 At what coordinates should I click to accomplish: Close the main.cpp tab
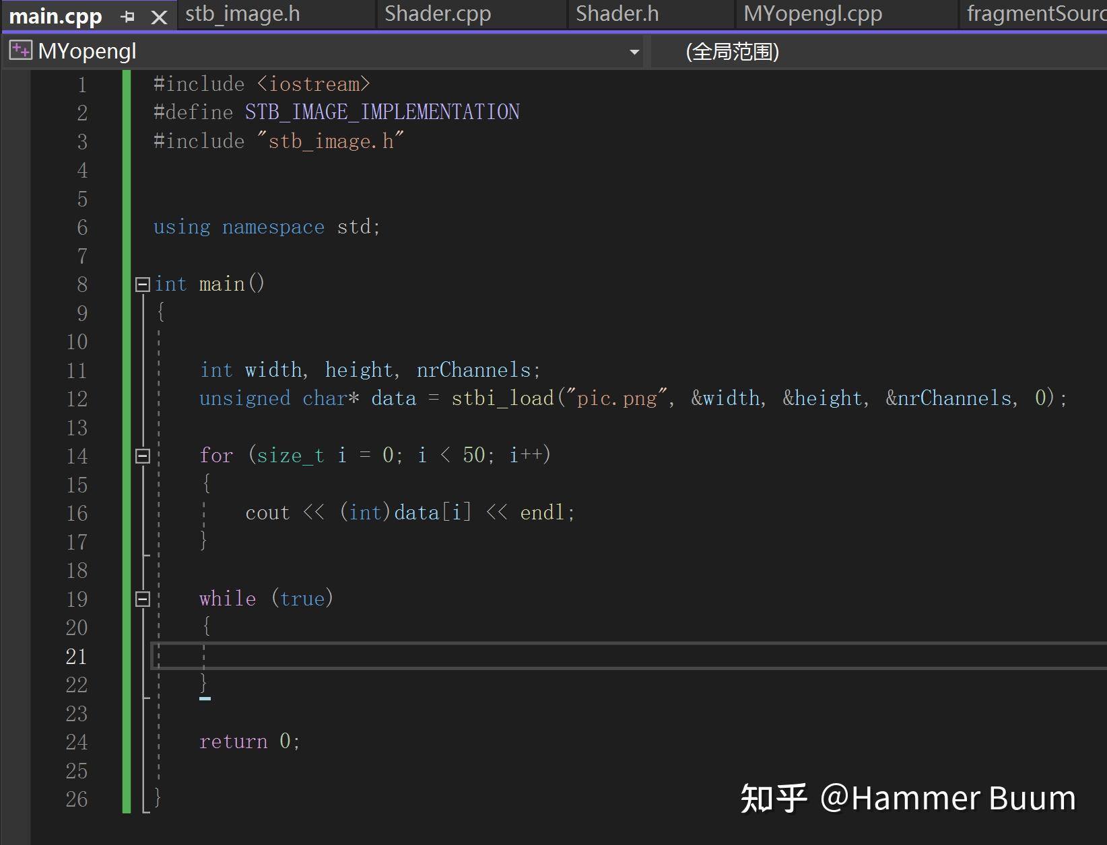[159, 17]
